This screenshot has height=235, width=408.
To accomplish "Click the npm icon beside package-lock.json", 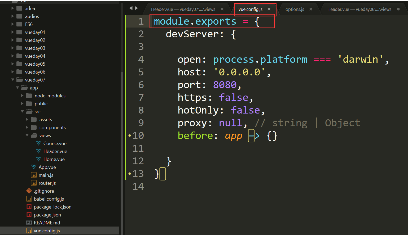I will point(29,207).
